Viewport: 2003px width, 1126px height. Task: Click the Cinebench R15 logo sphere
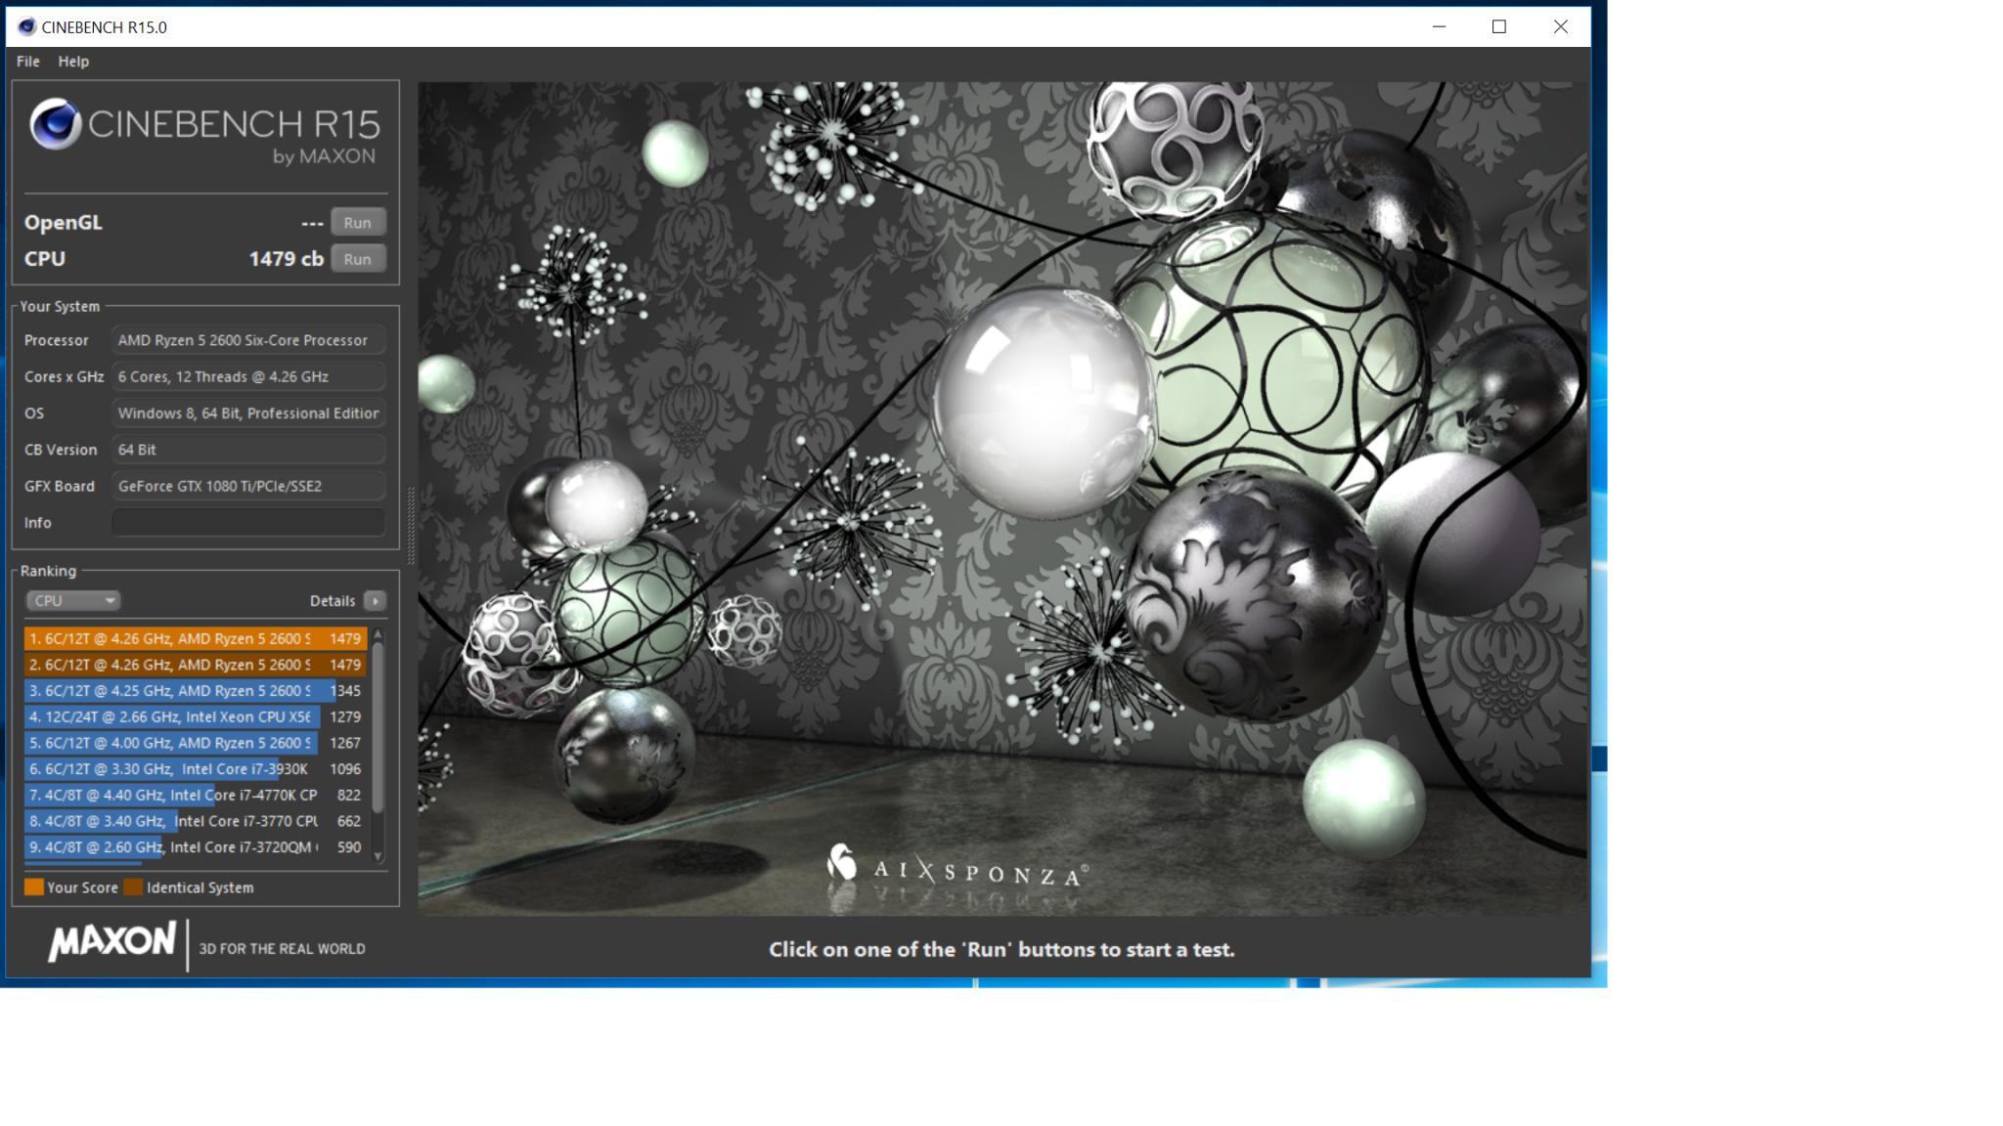tap(55, 124)
